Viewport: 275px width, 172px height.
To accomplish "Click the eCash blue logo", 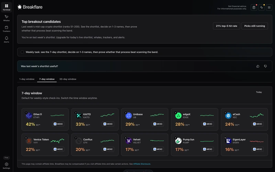I will click(228, 116).
